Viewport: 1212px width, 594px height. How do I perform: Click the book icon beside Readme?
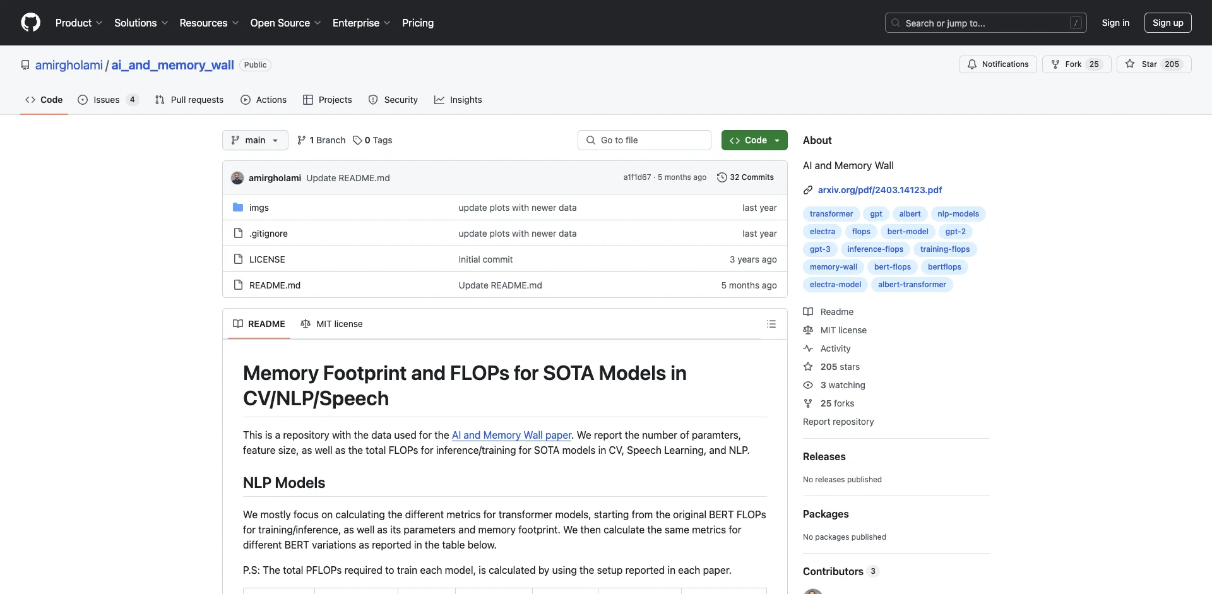808,312
